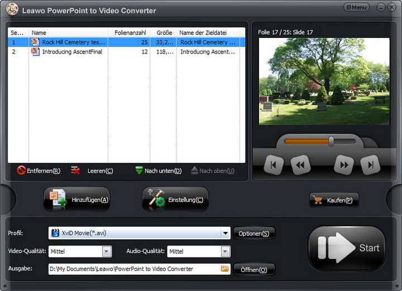Move file down with Nach unten(D)
Image resolution: width=402 pixels, height=291 pixels.
[159, 171]
